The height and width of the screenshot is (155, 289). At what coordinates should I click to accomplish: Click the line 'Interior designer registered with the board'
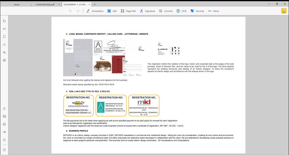click(123, 126)
